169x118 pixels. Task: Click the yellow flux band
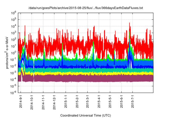86,73
